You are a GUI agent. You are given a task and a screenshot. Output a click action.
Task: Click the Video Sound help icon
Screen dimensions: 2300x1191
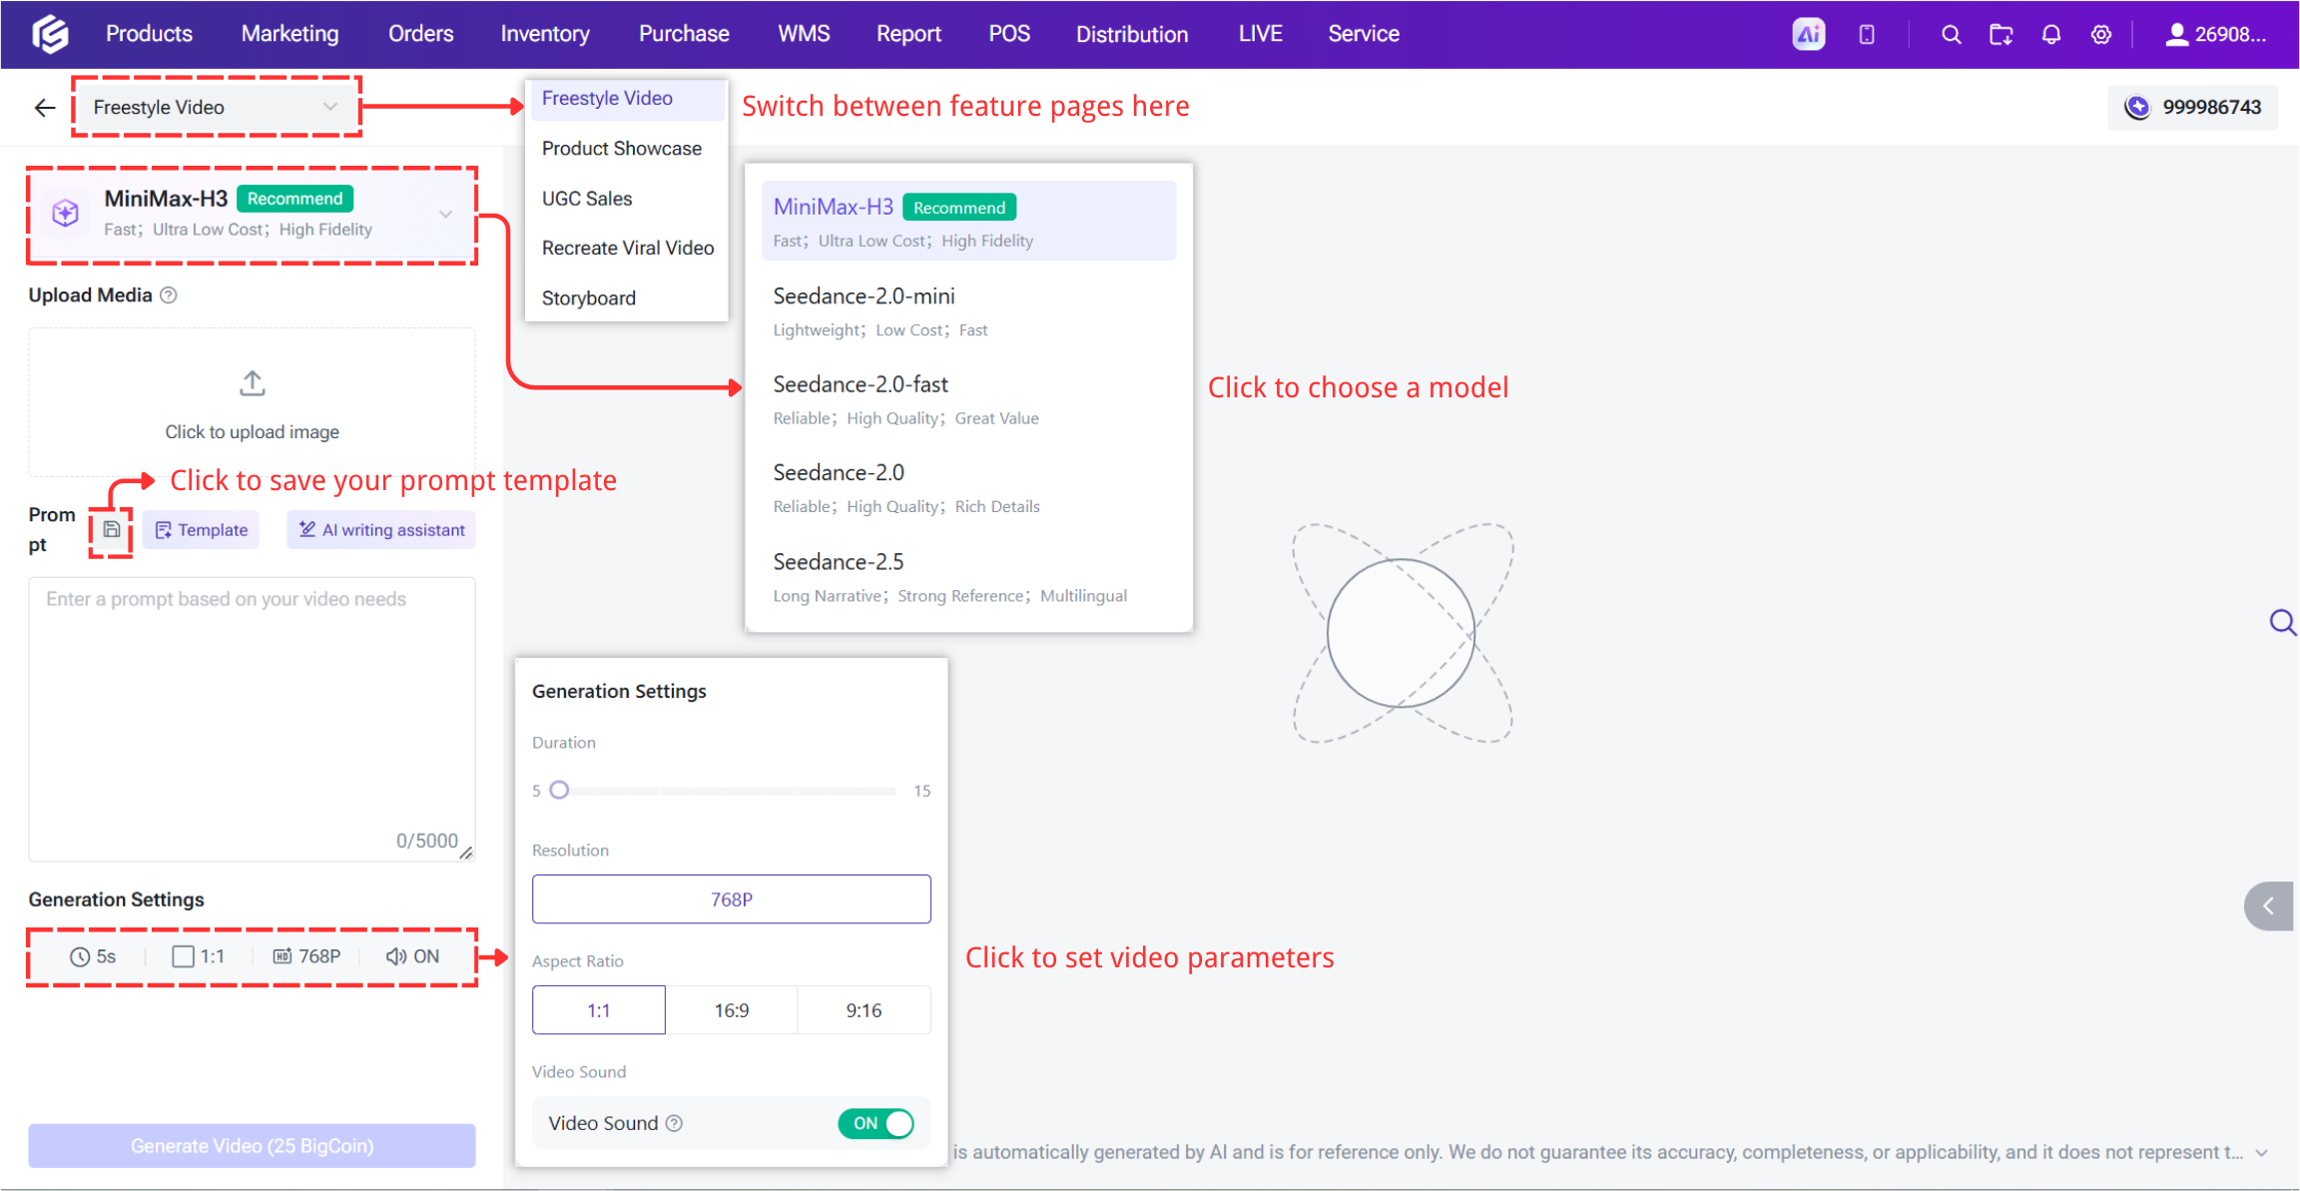[675, 1123]
